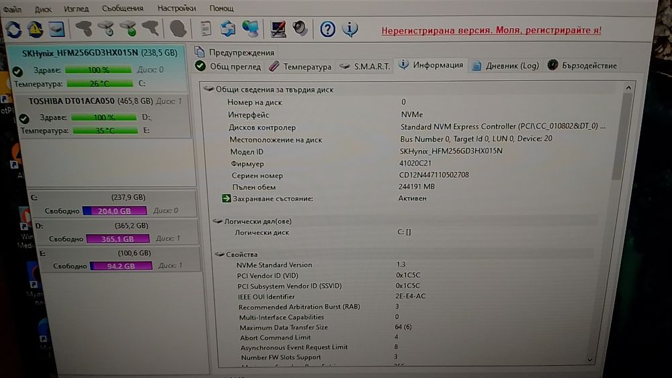
Task: Click the blue refresh arrows toolbar icon
Action: (x=13, y=29)
